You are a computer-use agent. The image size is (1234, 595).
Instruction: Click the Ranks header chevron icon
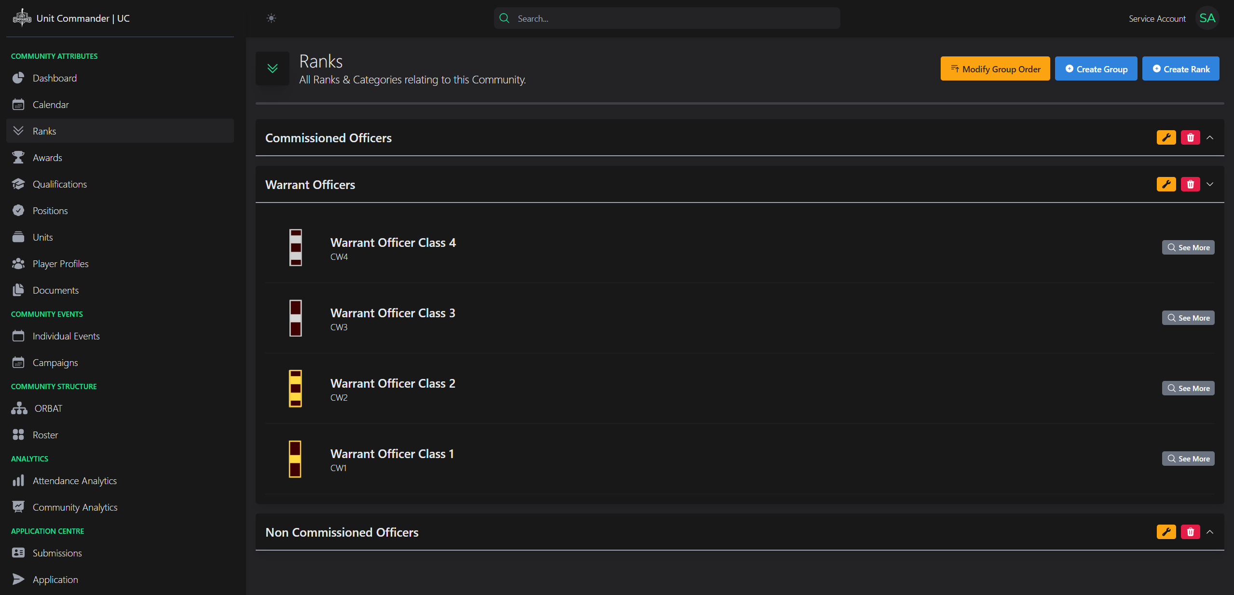pos(273,68)
